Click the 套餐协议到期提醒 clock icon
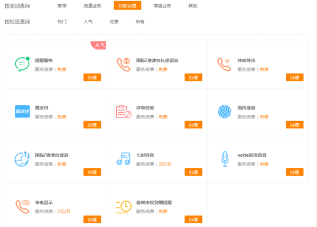The image size is (317, 227). 123,206
